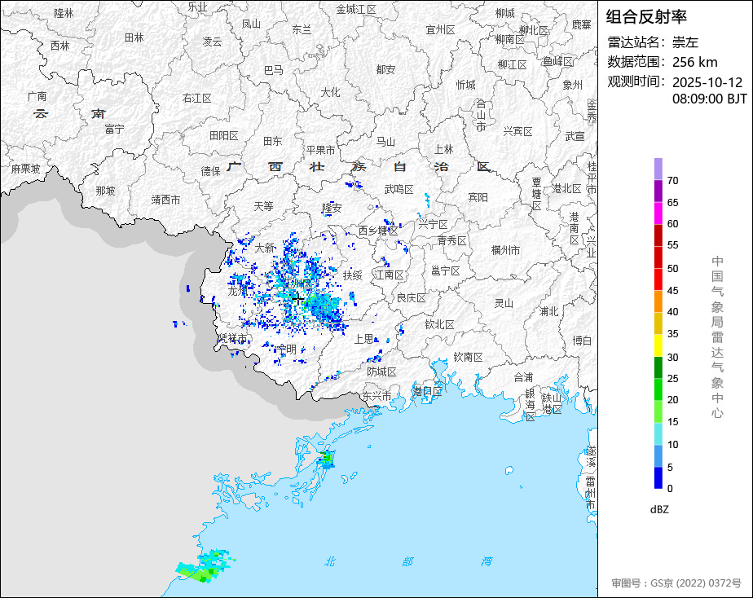The image size is (753, 598).
Task: Click the dark blue 0-5 dBZ swatch
Action: pos(658,477)
